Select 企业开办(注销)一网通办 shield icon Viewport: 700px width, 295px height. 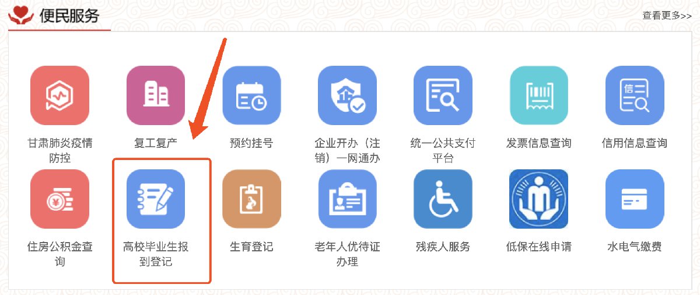pos(347,95)
